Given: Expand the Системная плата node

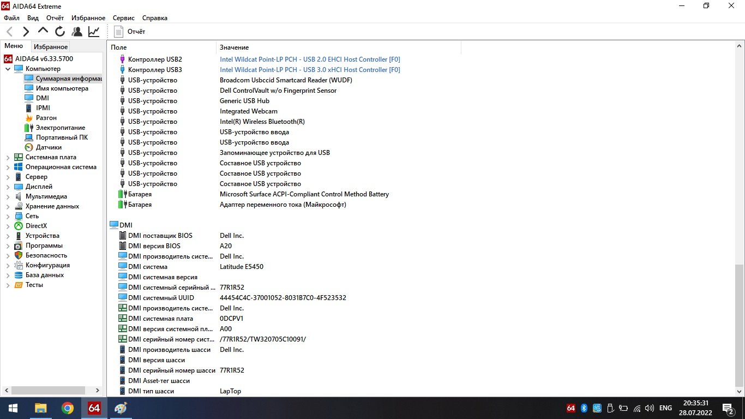Looking at the screenshot, I should (8, 157).
